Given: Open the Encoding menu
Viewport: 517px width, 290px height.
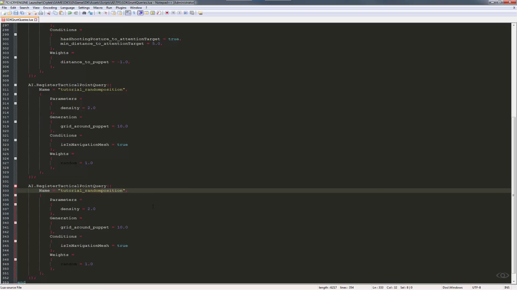Looking at the screenshot, I should pos(50,8).
